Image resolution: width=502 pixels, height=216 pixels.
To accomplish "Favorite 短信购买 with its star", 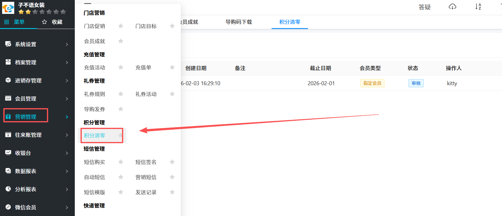I will coord(121,162).
